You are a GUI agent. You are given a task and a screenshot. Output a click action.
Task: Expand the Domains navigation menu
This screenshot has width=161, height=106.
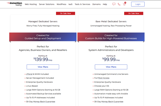(x=96, y=4)
